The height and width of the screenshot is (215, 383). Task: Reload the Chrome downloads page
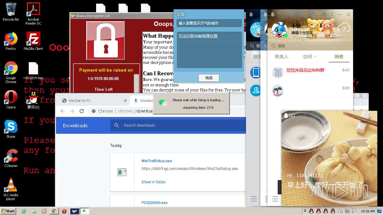pos(82,111)
